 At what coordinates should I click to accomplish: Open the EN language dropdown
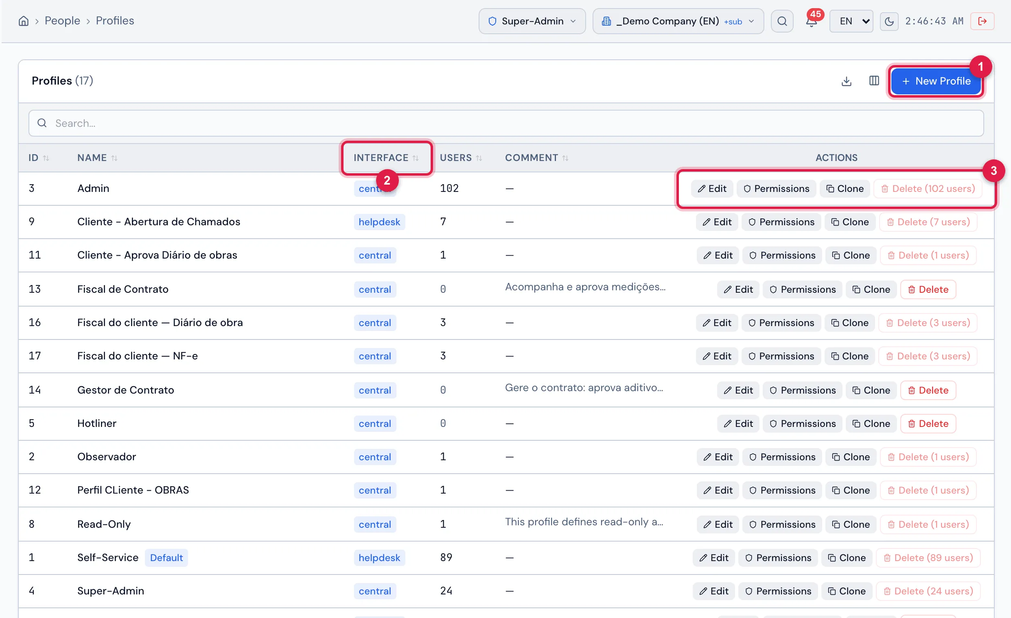(x=851, y=21)
